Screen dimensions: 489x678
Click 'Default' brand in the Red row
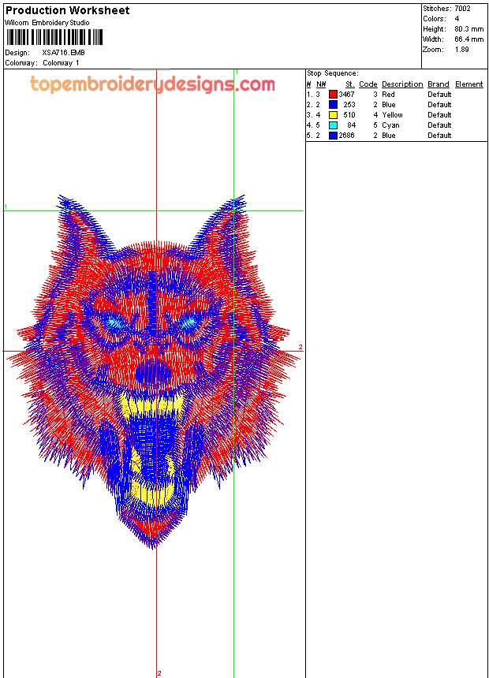pyautogui.click(x=439, y=95)
